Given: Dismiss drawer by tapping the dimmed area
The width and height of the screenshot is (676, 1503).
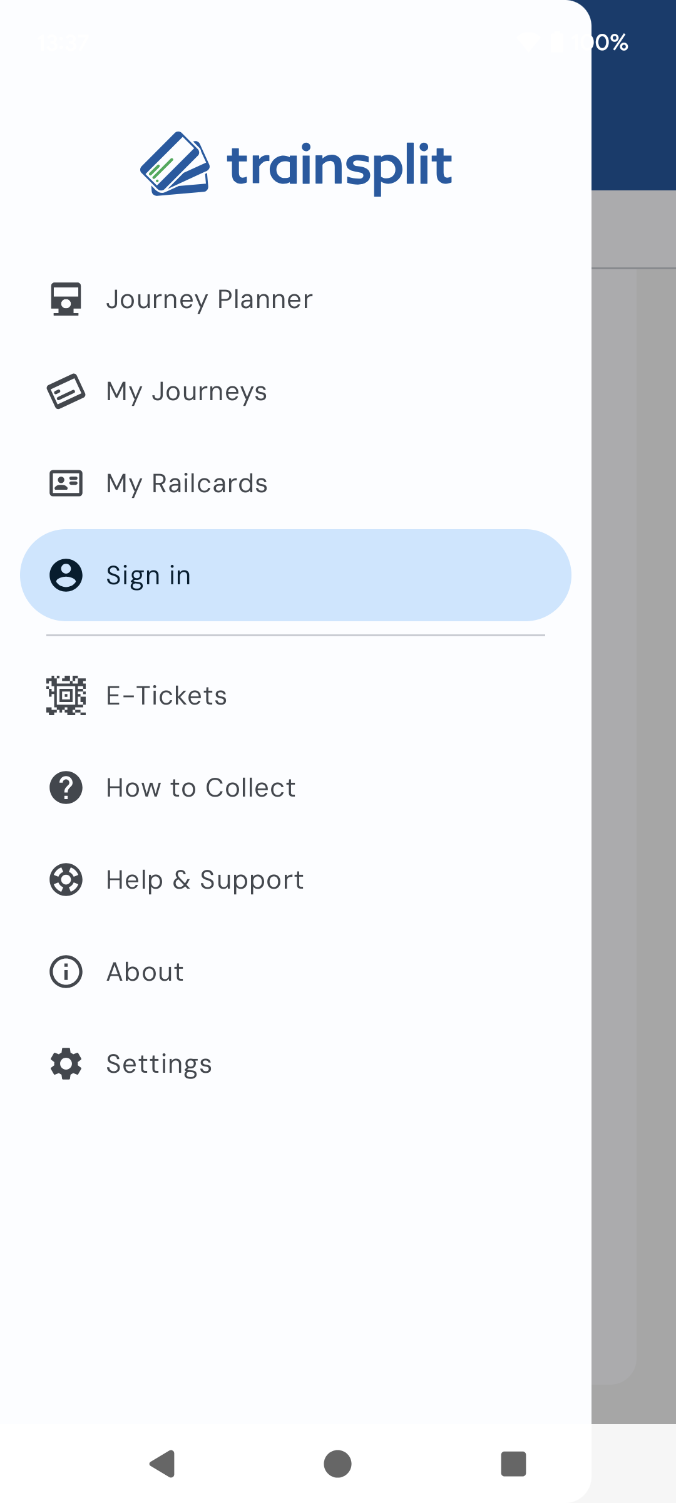Looking at the screenshot, I should (633, 814).
